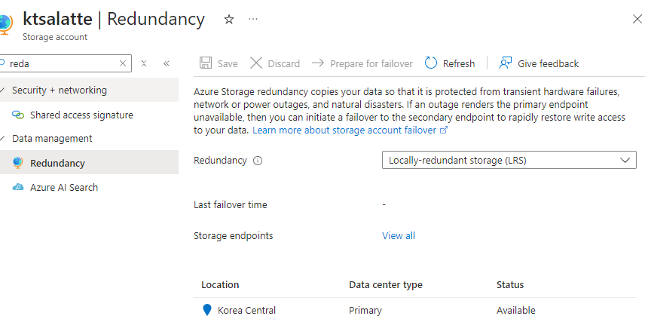
Task: Click View all storage endpoints link
Action: click(398, 236)
